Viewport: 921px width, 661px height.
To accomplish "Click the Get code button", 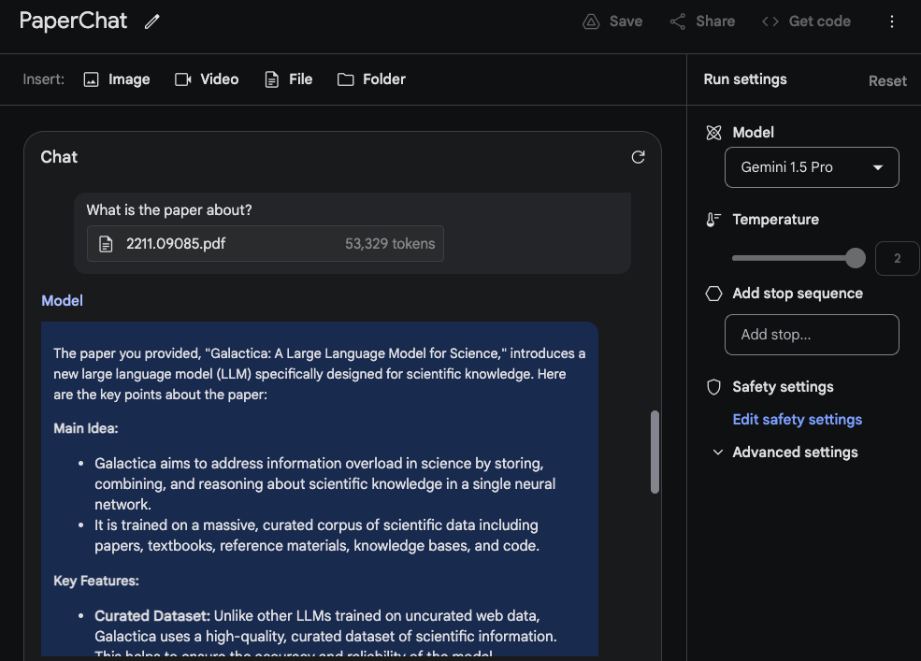I will tap(806, 22).
